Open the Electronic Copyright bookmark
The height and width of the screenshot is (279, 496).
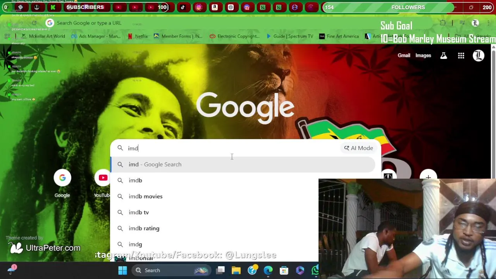pyautogui.click(x=234, y=36)
